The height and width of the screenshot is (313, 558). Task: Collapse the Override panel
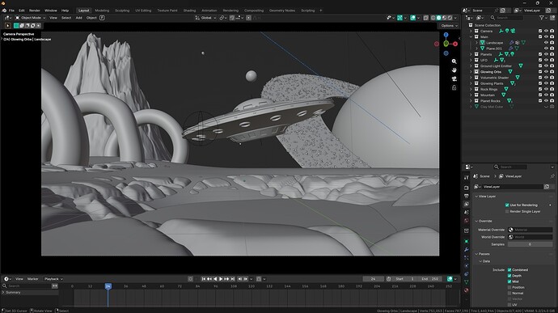476,221
